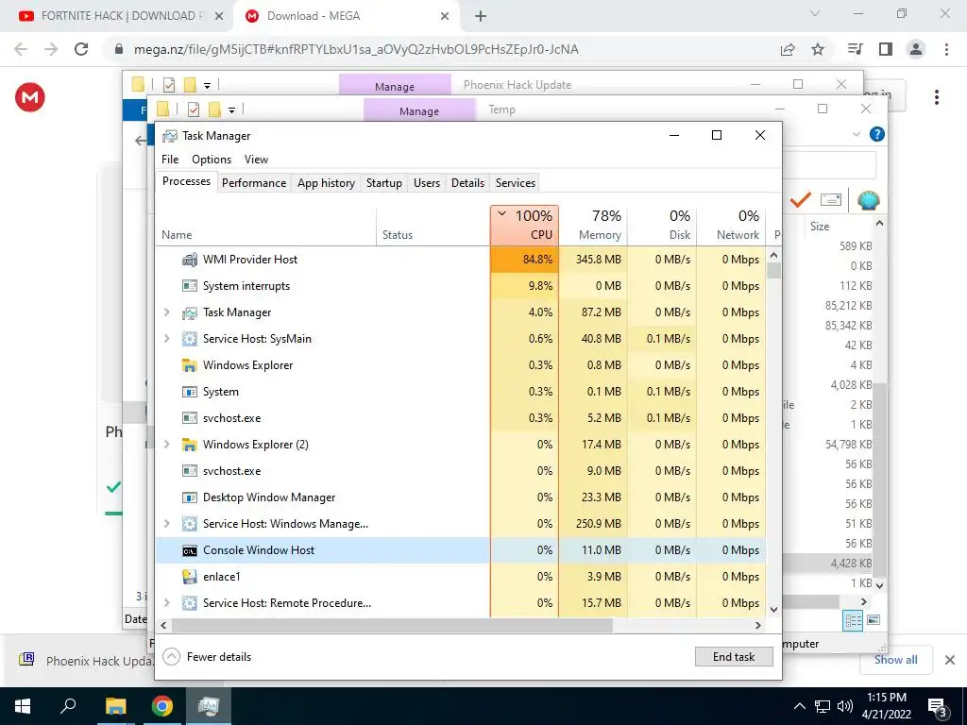Click the Chrome address bar URL

point(356,49)
